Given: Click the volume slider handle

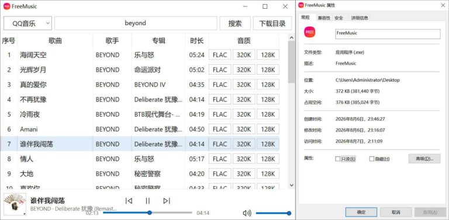Looking at the screenshot, I should [x=289, y=213].
